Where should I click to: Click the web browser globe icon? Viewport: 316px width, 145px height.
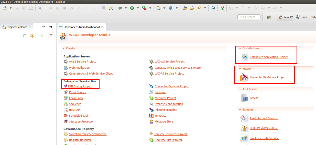(213, 8)
